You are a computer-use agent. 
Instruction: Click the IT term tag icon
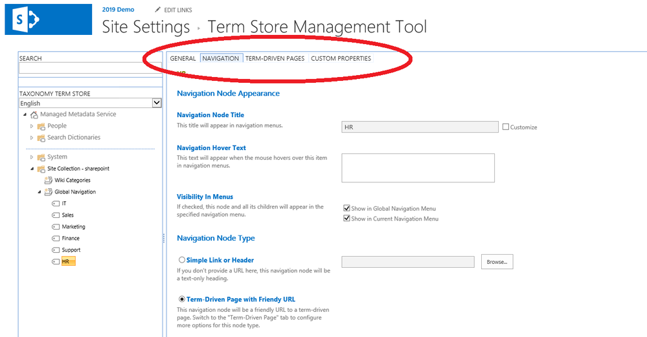(x=56, y=204)
